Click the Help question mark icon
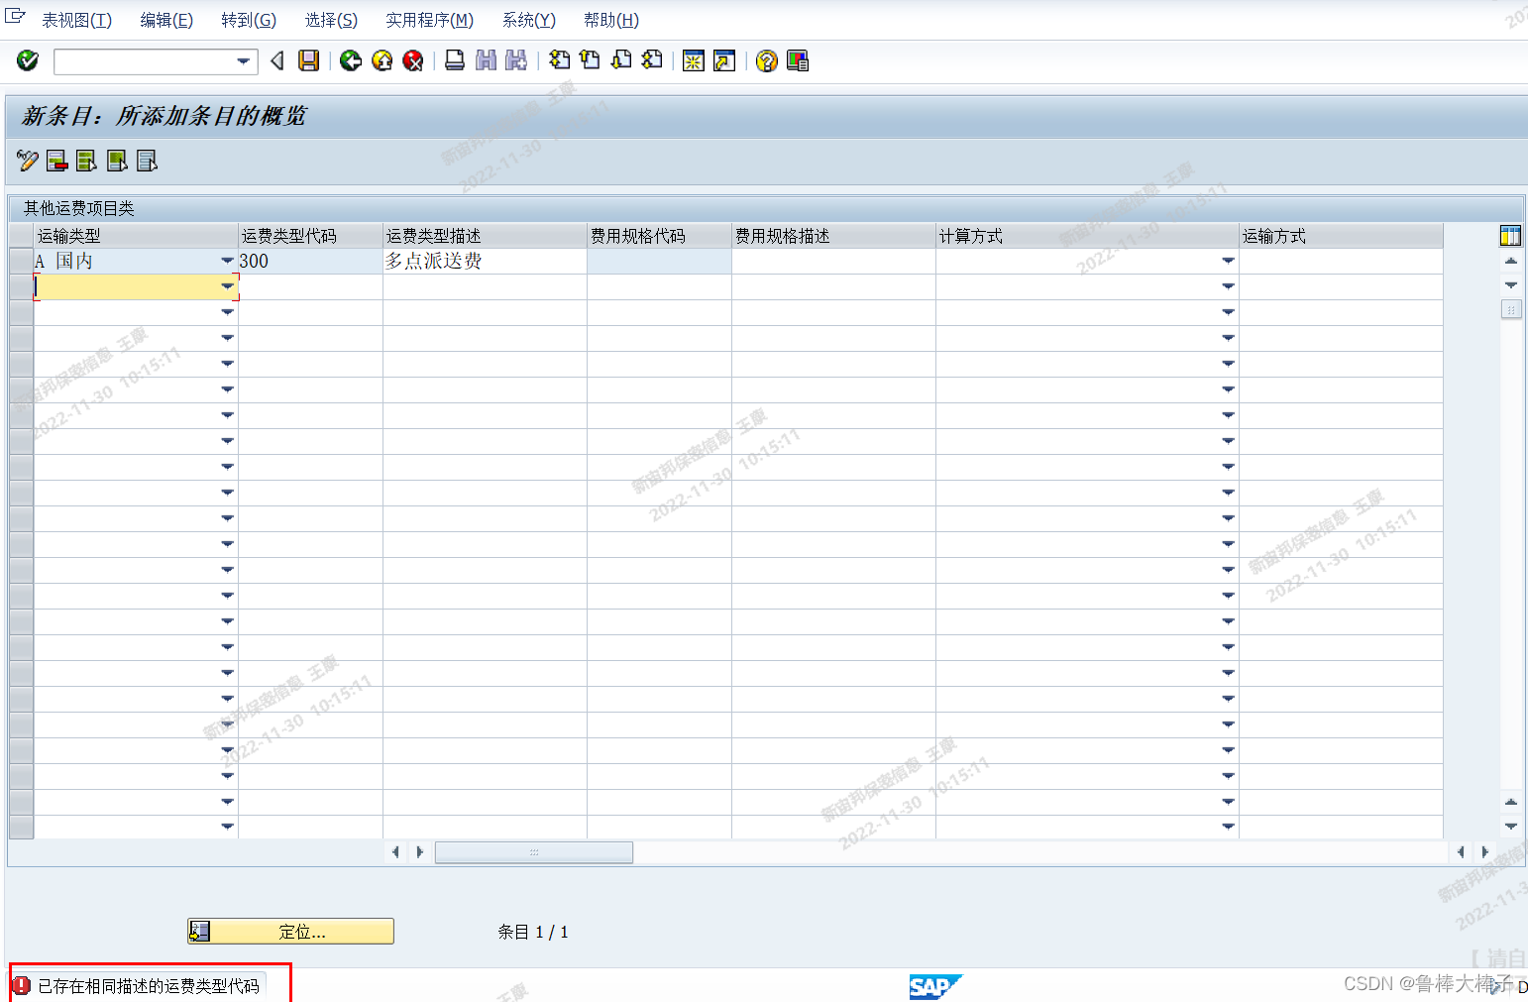The height and width of the screenshot is (1002, 1528). tap(765, 60)
